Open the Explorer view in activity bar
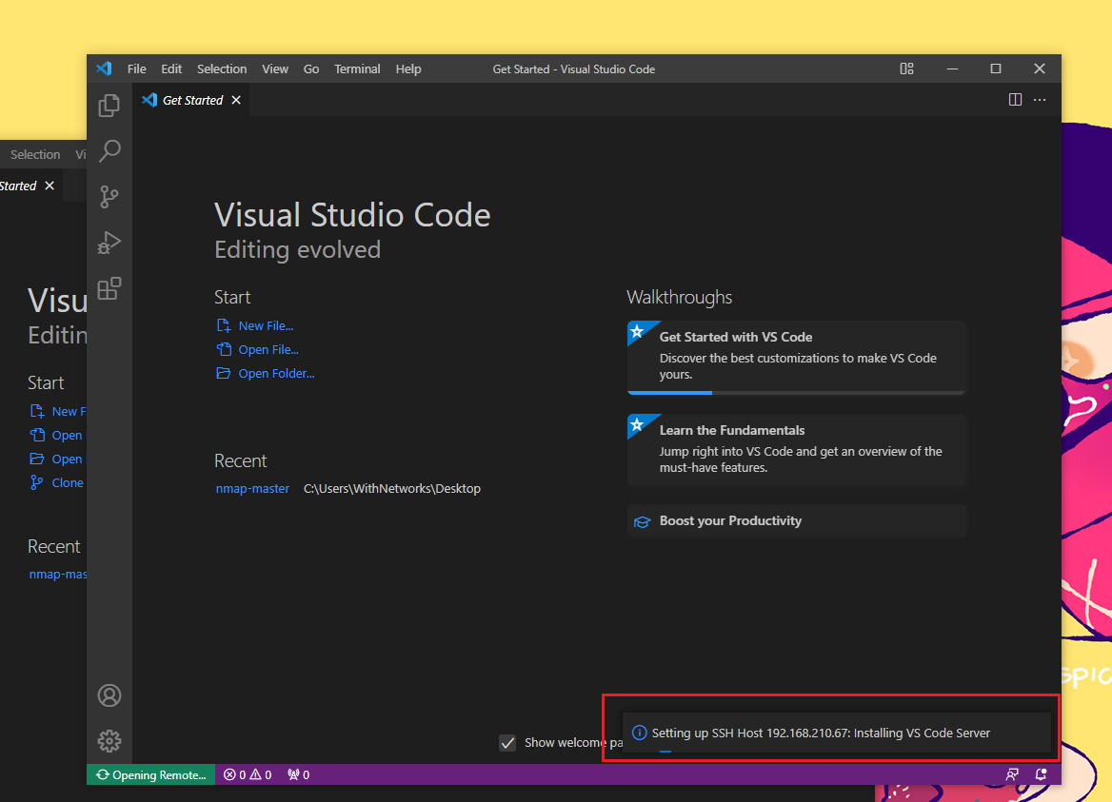This screenshot has height=802, width=1112. pos(109,106)
